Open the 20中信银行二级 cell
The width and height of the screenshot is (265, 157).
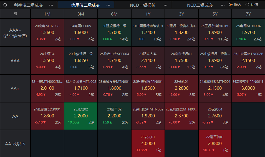click(81, 61)
